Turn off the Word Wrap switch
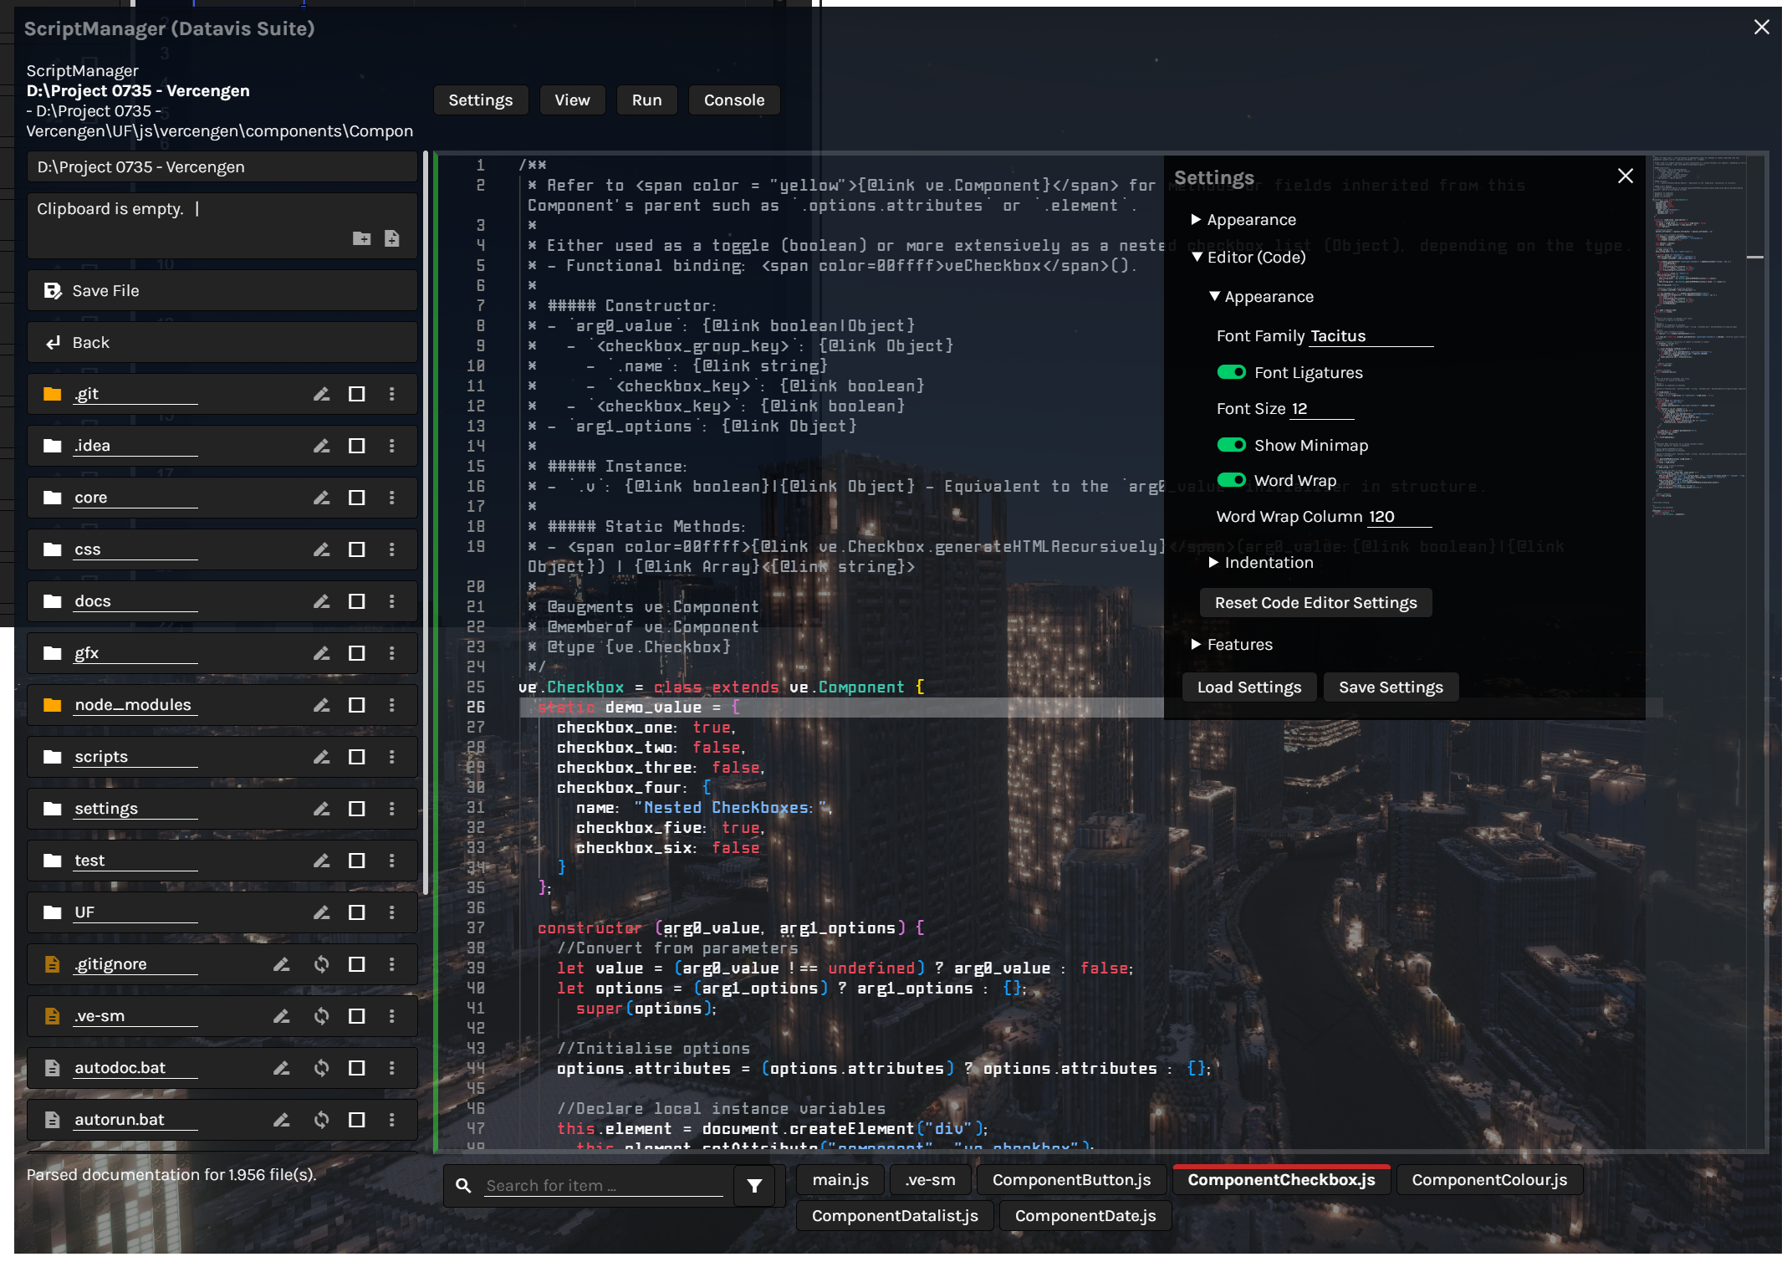Viewport: 1792px width, 1262px height. point(1231,480)
